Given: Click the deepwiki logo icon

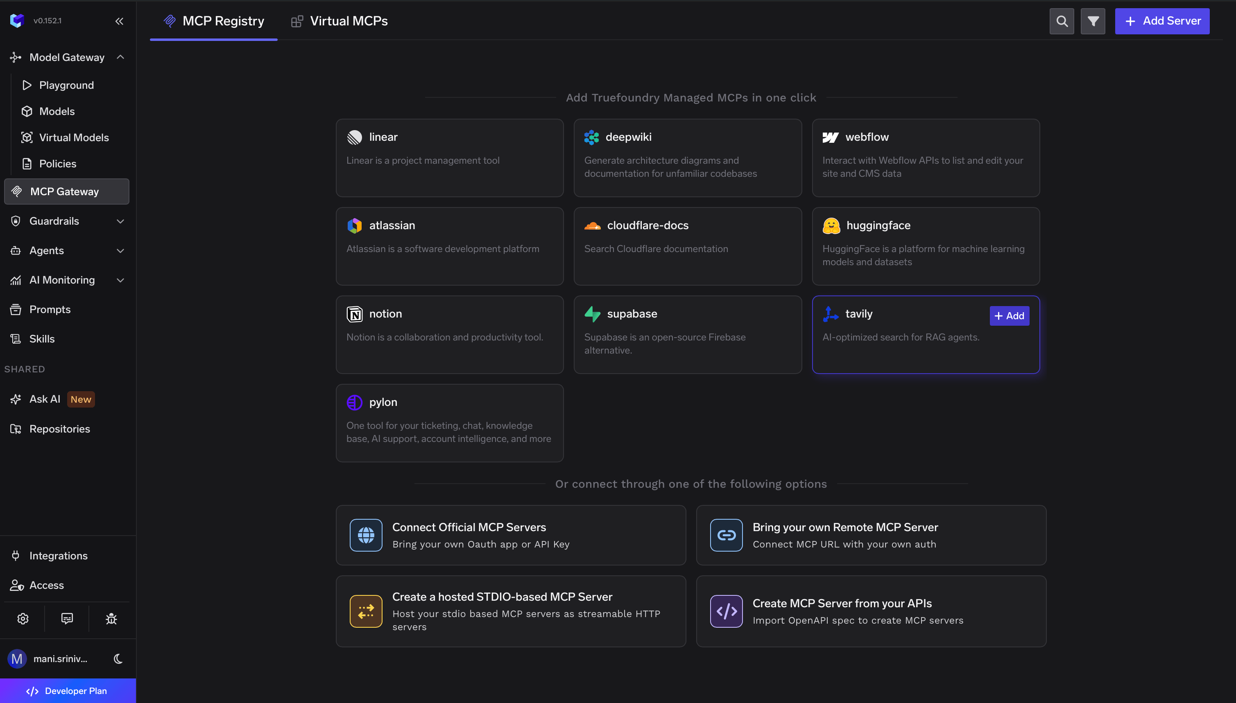Looking at the screenshot, I should point(591,137).
